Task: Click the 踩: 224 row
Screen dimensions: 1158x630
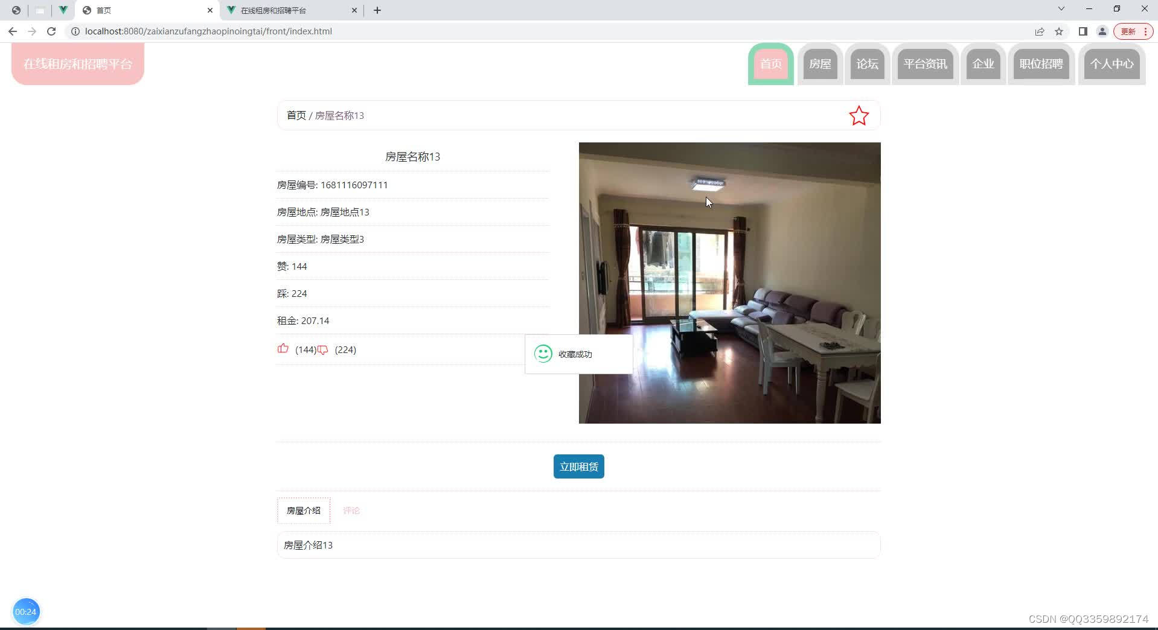Action: click(413, 294)
